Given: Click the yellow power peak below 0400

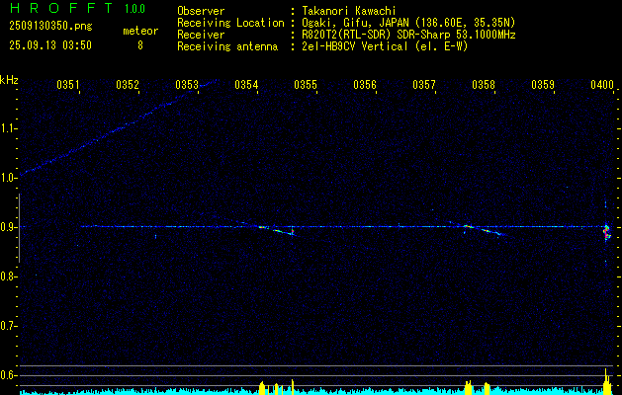Looking at the screenshot, I should (607, 382).
